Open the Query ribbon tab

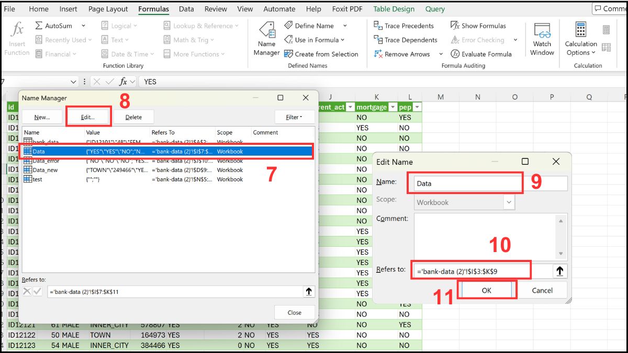(435, 8)
